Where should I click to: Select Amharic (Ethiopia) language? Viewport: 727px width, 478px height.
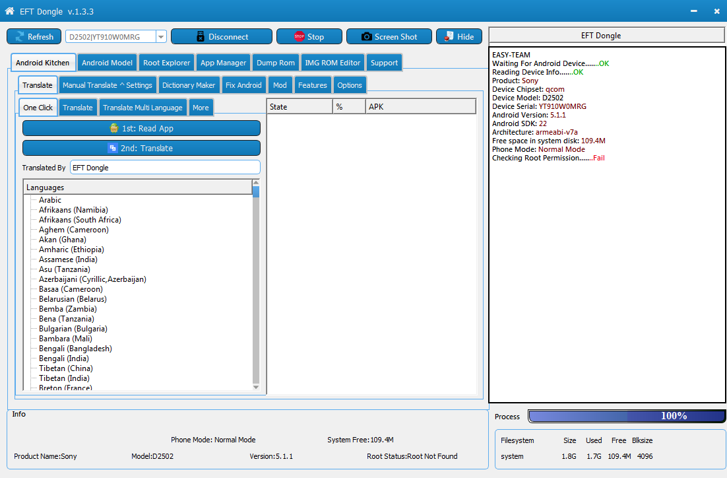pyautogui.click(x=71, y=250)
